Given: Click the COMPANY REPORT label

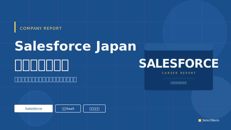Looking at the screenshot, I should click(x=41, y=28).
